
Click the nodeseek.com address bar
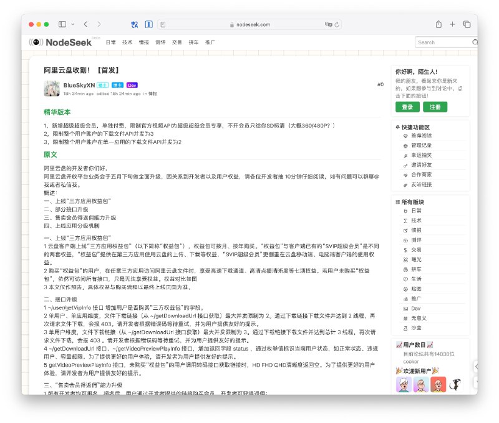click(x=249, y=24)
